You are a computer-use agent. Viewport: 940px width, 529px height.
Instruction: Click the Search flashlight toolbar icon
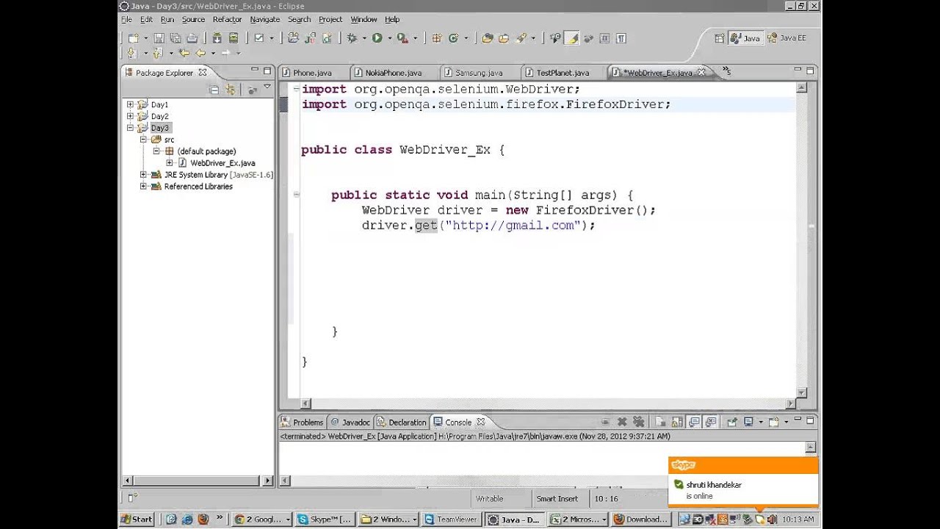click(521, 38)
